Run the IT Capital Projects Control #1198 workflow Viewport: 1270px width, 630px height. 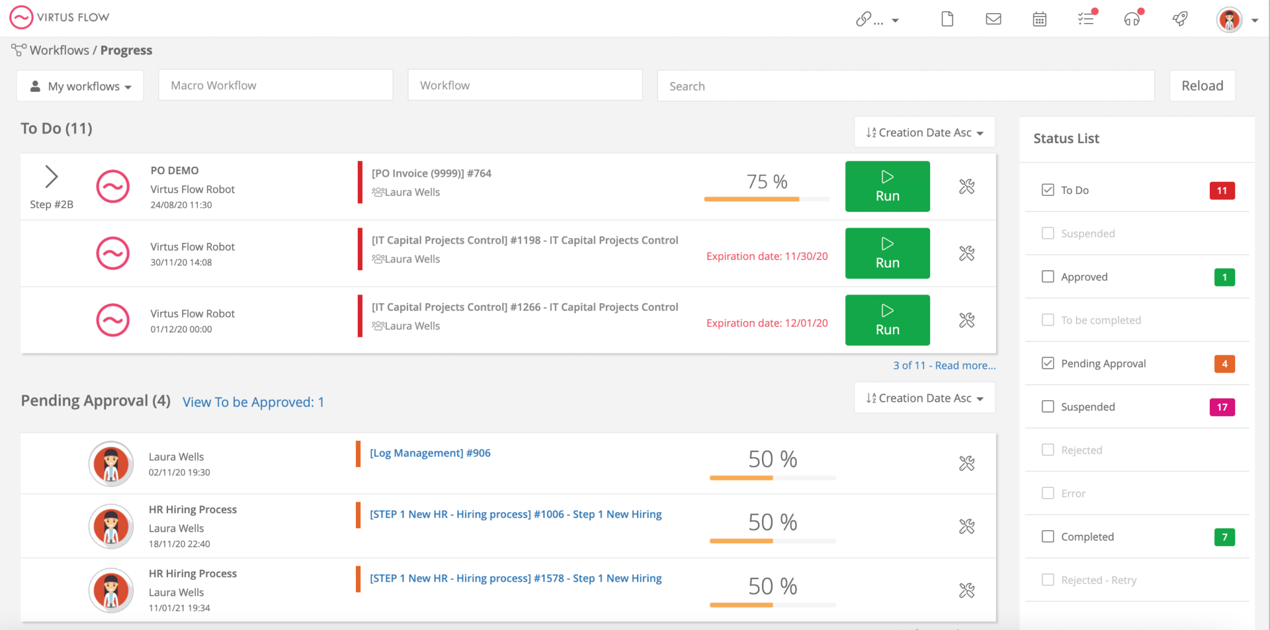point(887,253)
